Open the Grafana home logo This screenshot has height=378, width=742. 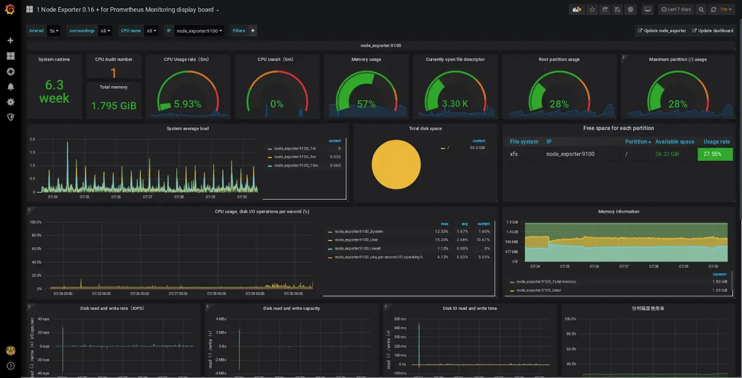10,9
